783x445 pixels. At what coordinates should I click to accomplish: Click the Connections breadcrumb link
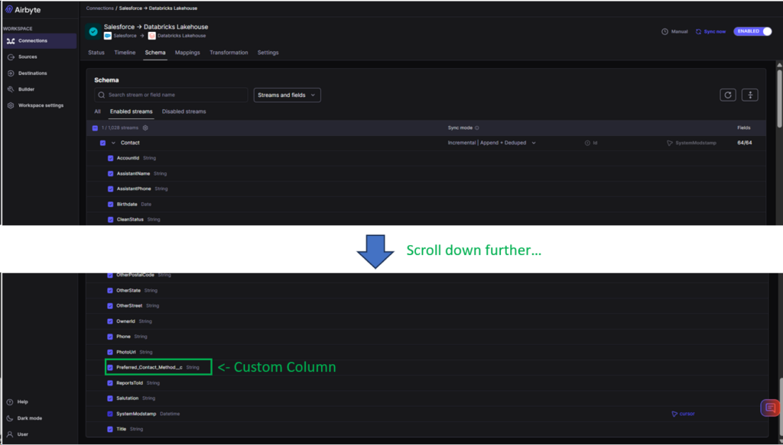(100, 8)
